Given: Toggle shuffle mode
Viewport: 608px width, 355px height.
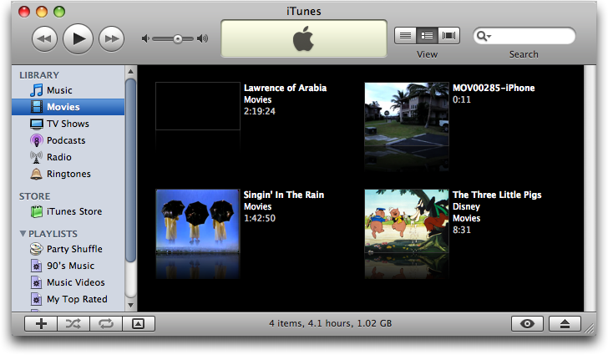Looking at the screenshot, I should tap(73, 323).
